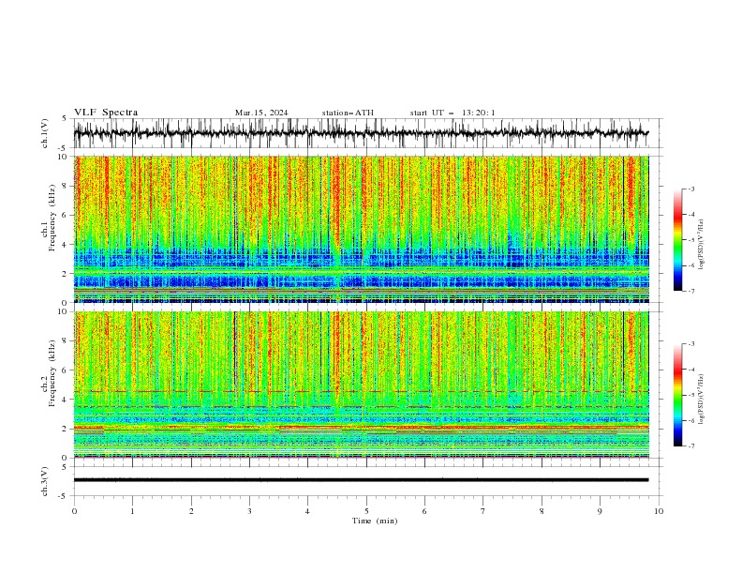The width and height of the screenshot is (742, 574).
Task: Click the '2' tick on the time axis
Action: tap(191, 511)
